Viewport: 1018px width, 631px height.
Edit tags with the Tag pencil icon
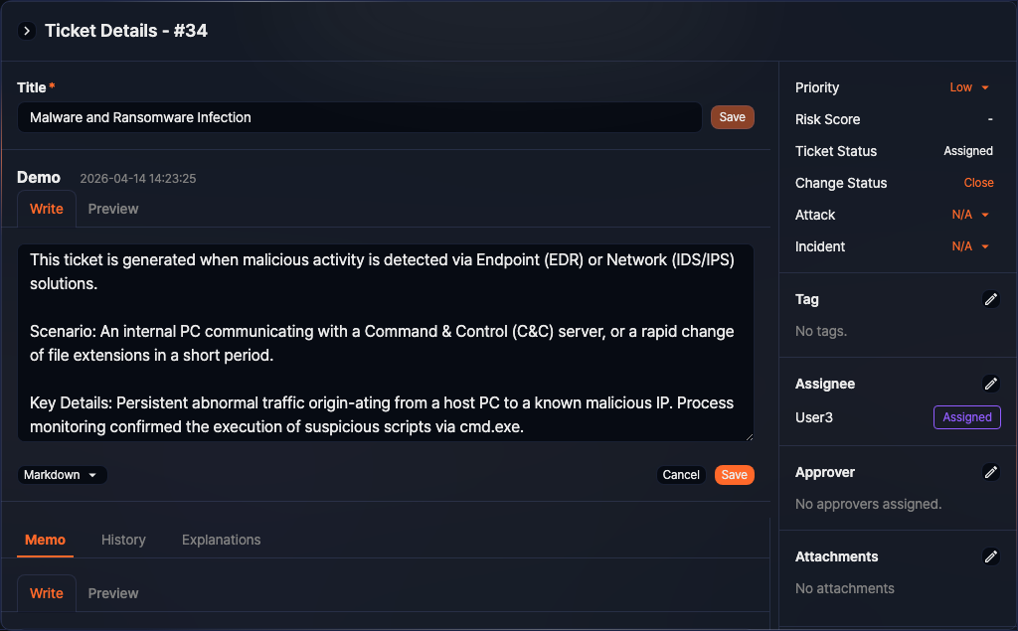[990, 299]
